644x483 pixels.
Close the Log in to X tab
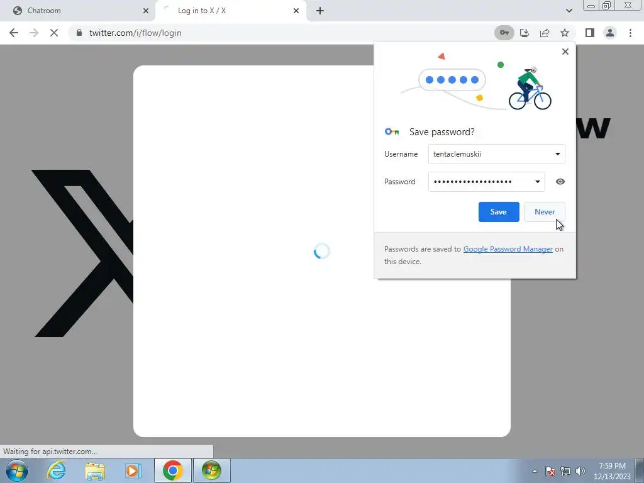click(x=296, y=11)
